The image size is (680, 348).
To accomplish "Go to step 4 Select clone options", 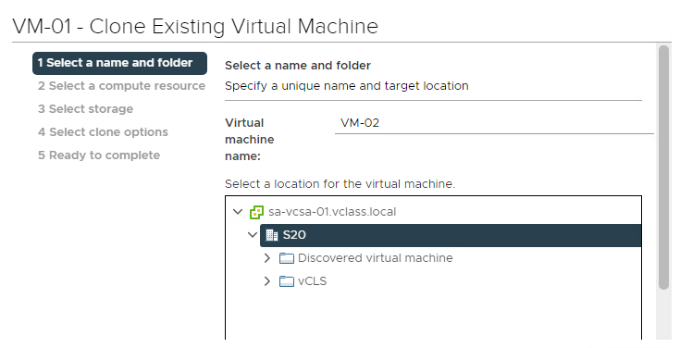I will coord(103,132).
